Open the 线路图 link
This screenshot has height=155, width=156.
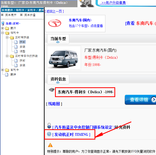(54, 104)
